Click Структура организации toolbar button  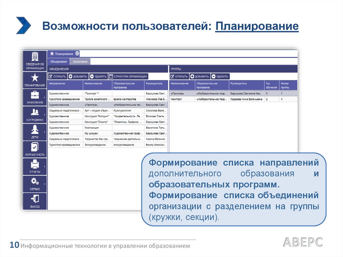click(128, 76)
